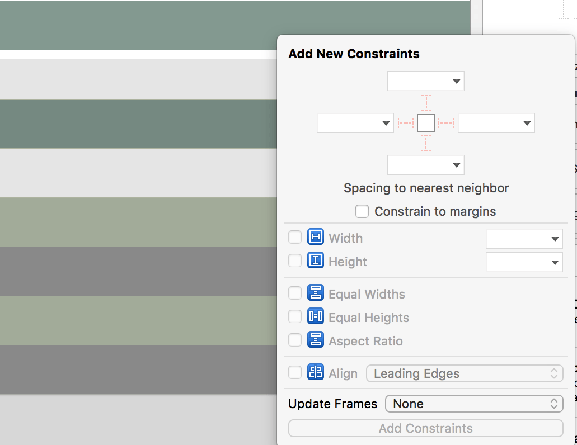The image size is (577, 445).
Task: Click the center view square diagram
Action: 426,123
